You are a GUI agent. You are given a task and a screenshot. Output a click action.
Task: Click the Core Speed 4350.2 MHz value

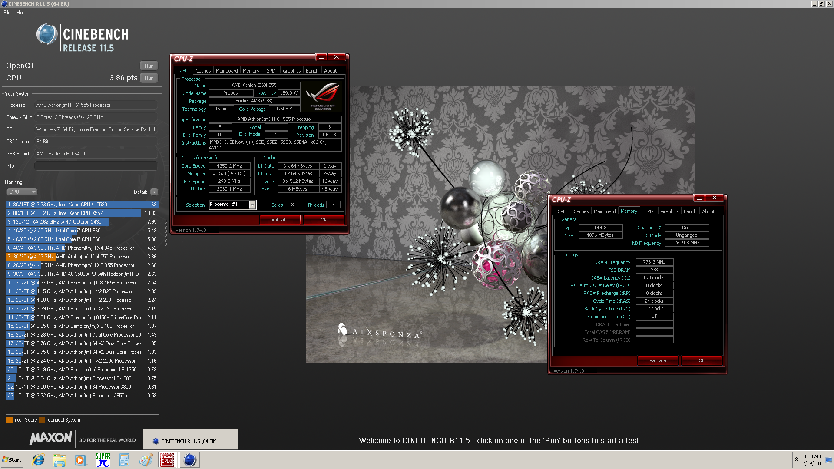[229, 166]
